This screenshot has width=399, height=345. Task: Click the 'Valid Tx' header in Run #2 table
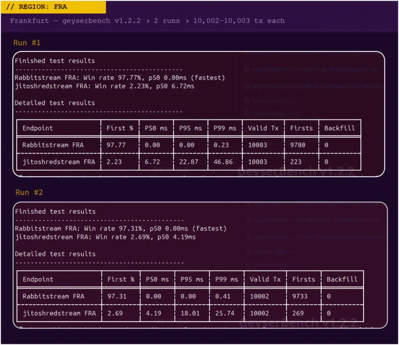pyautogui.click(x=265, y=279)
